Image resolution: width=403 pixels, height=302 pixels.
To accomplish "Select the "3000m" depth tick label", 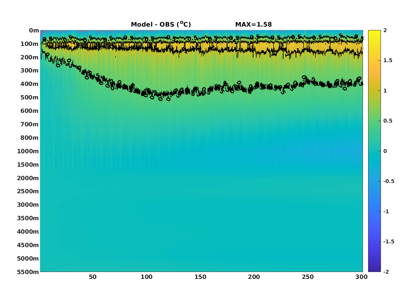I will click(x=28, y=205).
